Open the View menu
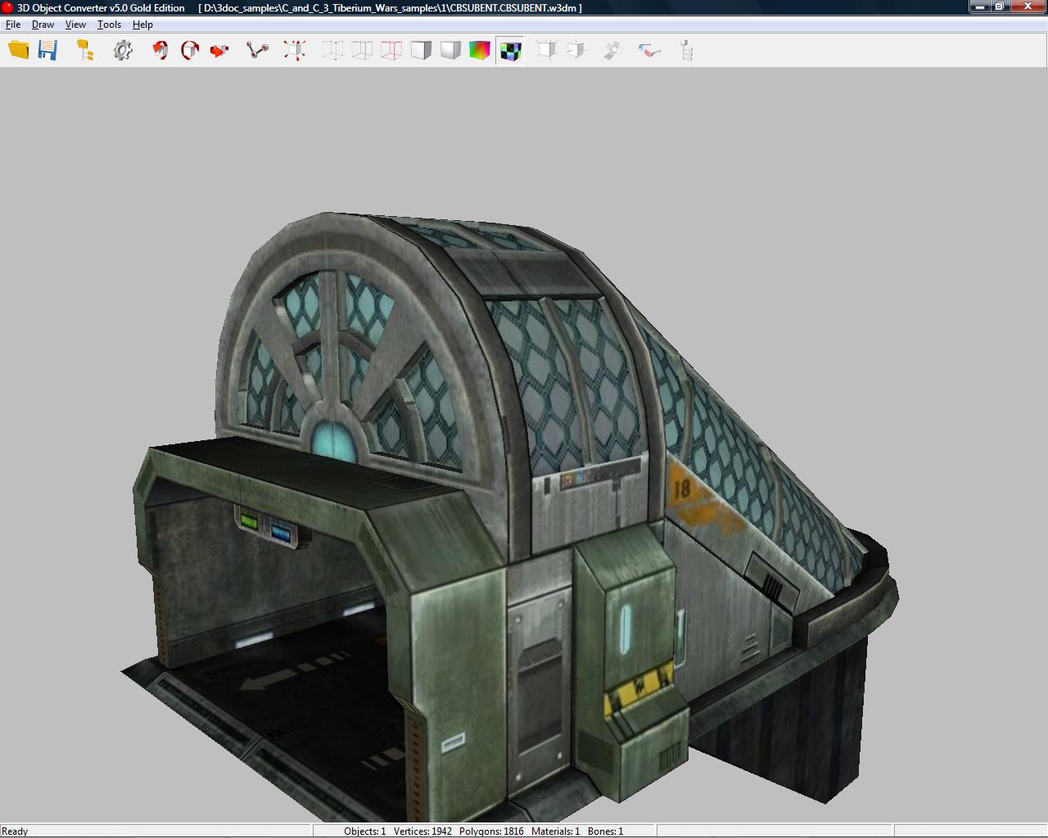 [75, 25]
